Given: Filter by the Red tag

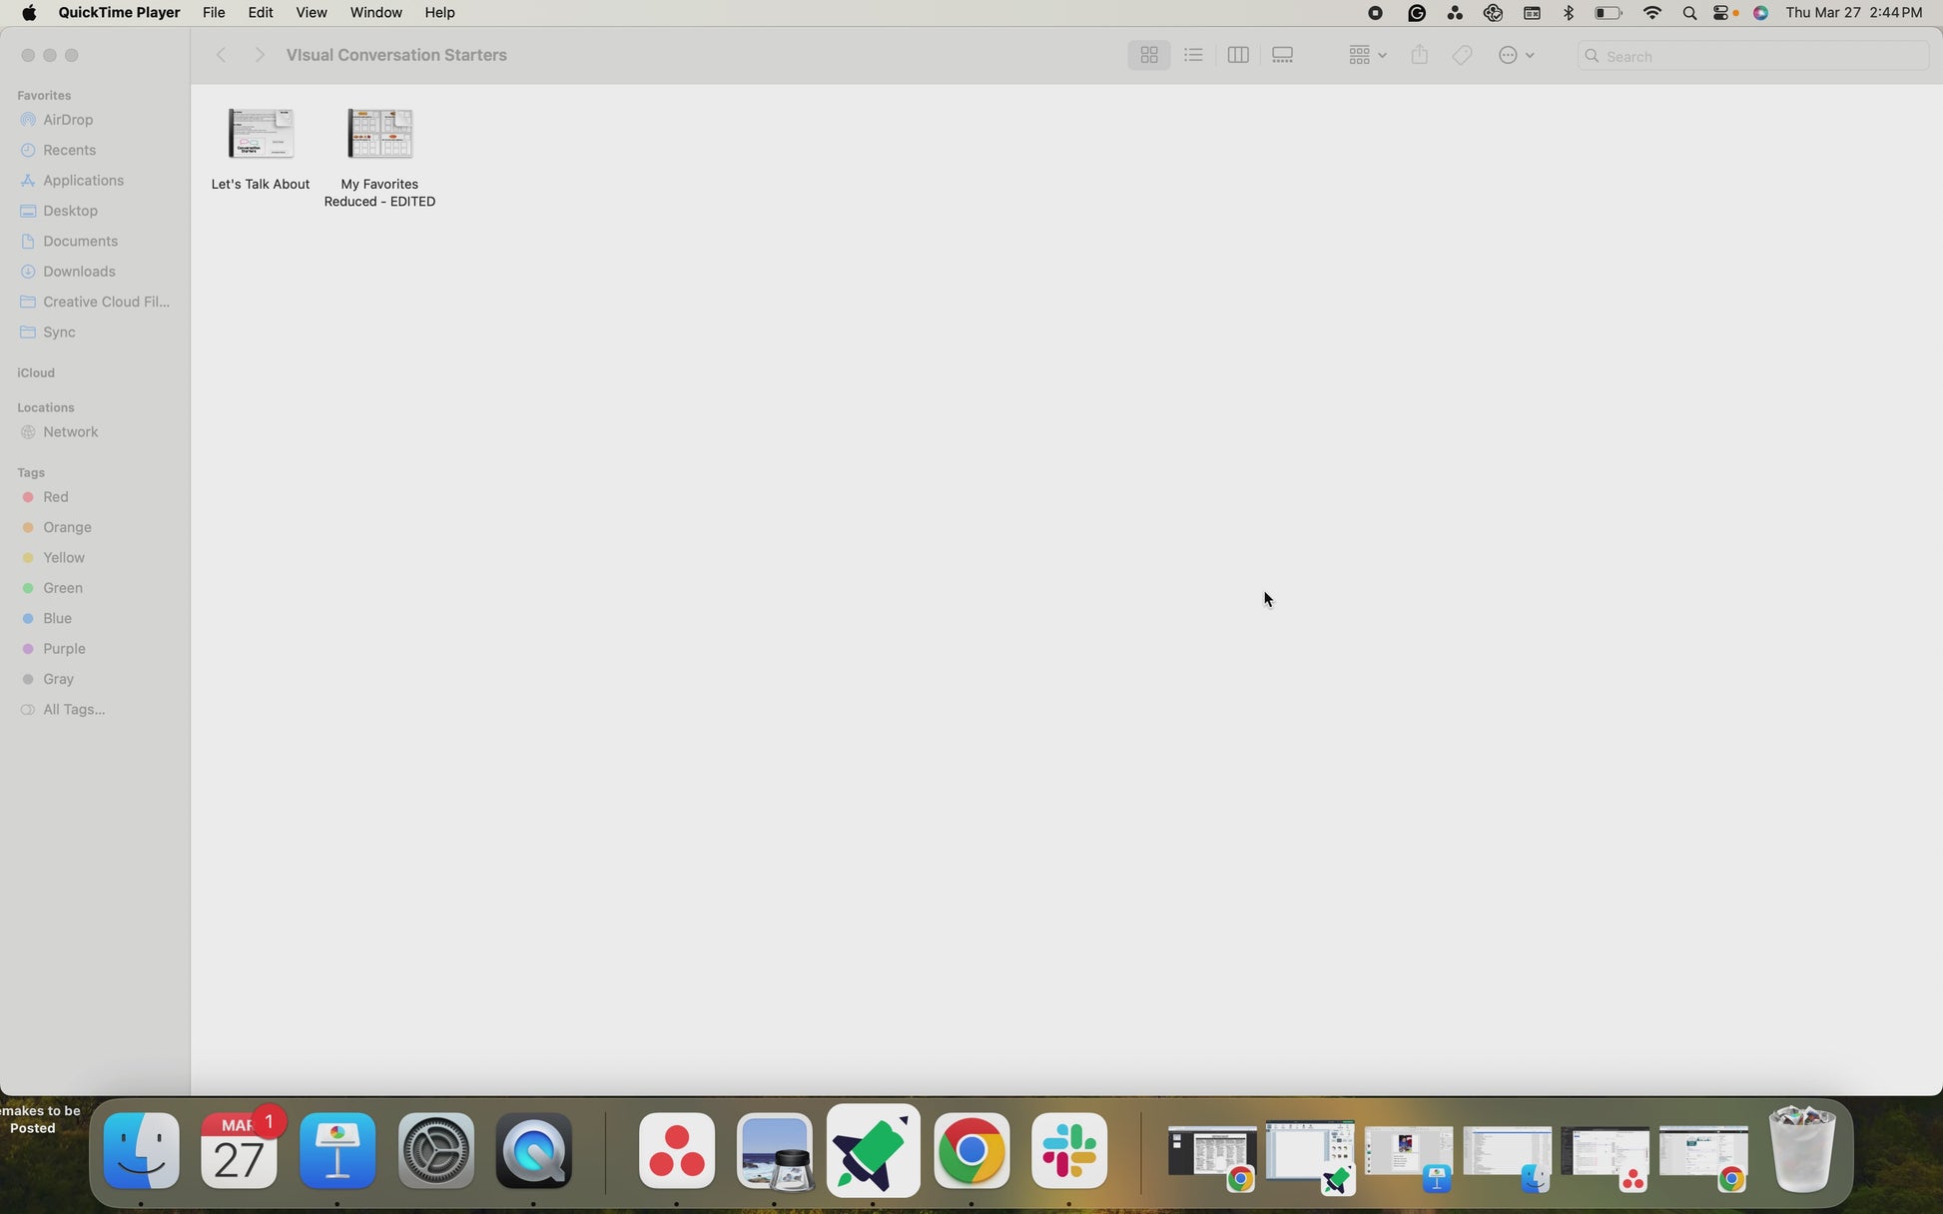Looking at the screenshot, I should 56,497.
